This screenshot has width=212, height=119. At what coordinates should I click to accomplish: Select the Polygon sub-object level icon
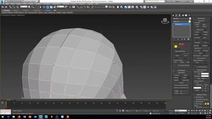pos(184,46)
